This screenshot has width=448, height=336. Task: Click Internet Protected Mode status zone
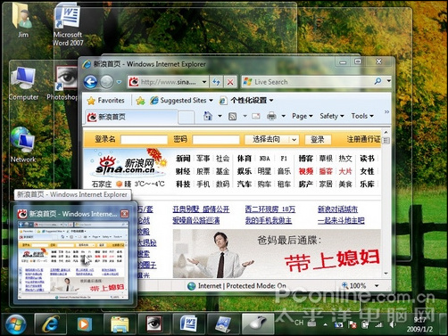[x=237, y=286]
